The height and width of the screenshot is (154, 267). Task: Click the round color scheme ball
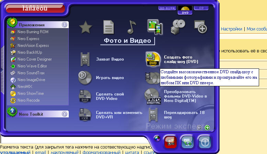157,138
